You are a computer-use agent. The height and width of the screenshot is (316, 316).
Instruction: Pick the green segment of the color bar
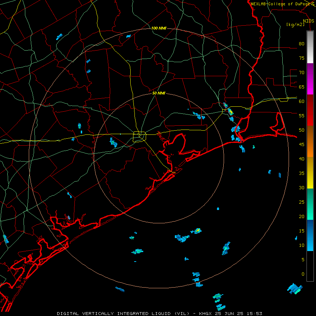tap(310, 204)
